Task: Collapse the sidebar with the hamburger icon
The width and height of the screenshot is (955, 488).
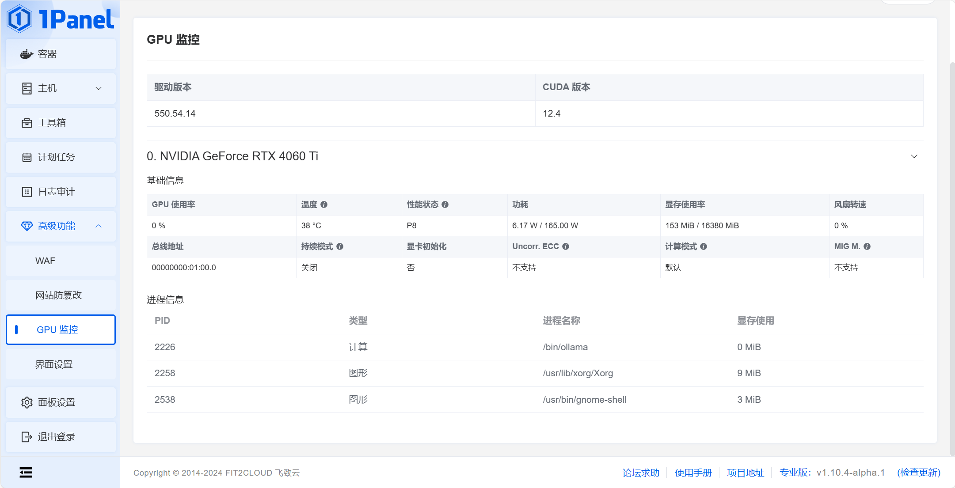Action: (x=26, y=473)
